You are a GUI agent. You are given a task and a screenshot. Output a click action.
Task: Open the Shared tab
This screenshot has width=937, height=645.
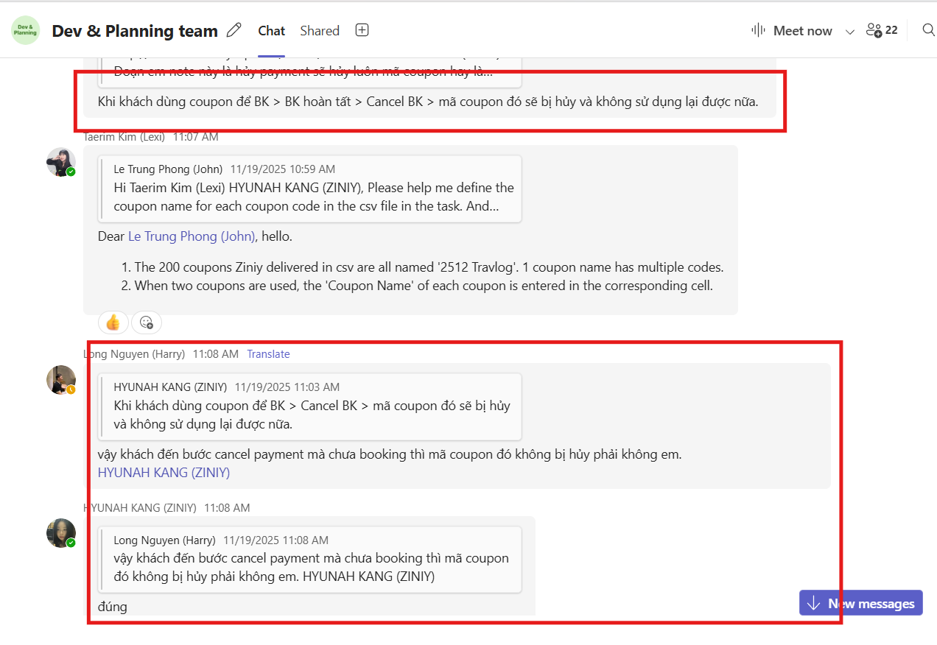tap(320, 30)
